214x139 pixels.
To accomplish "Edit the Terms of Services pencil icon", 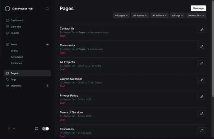I will 201,113.
